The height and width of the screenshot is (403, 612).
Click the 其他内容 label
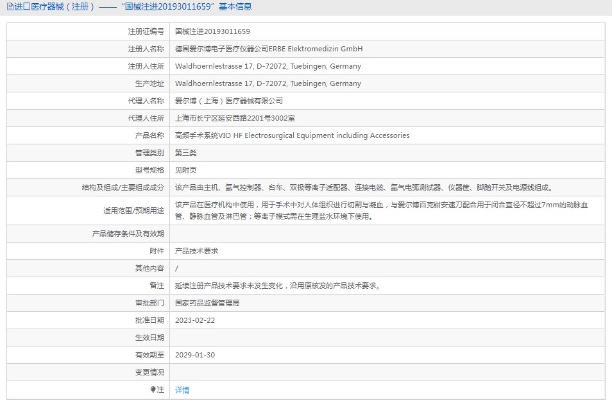pyautogui.click(x=149, y=268)
